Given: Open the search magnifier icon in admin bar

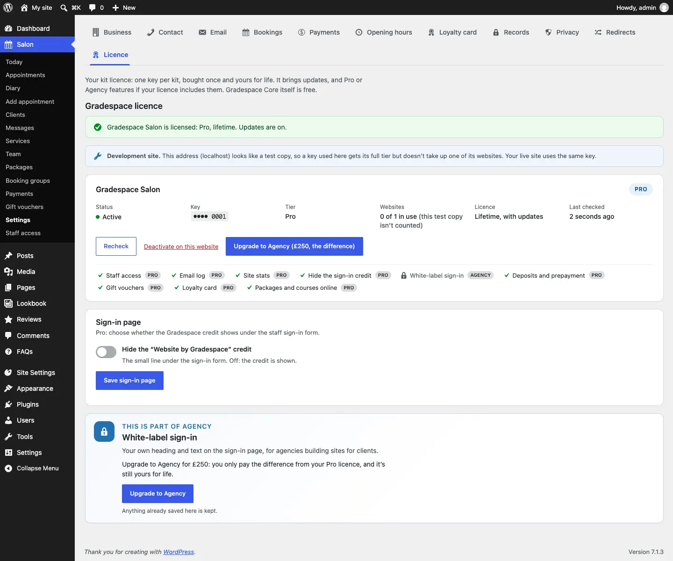Looking at the screenshot, I should [x=64, y=7].
